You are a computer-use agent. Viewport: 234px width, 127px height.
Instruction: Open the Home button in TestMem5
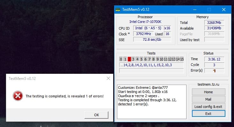coord(208,92)
